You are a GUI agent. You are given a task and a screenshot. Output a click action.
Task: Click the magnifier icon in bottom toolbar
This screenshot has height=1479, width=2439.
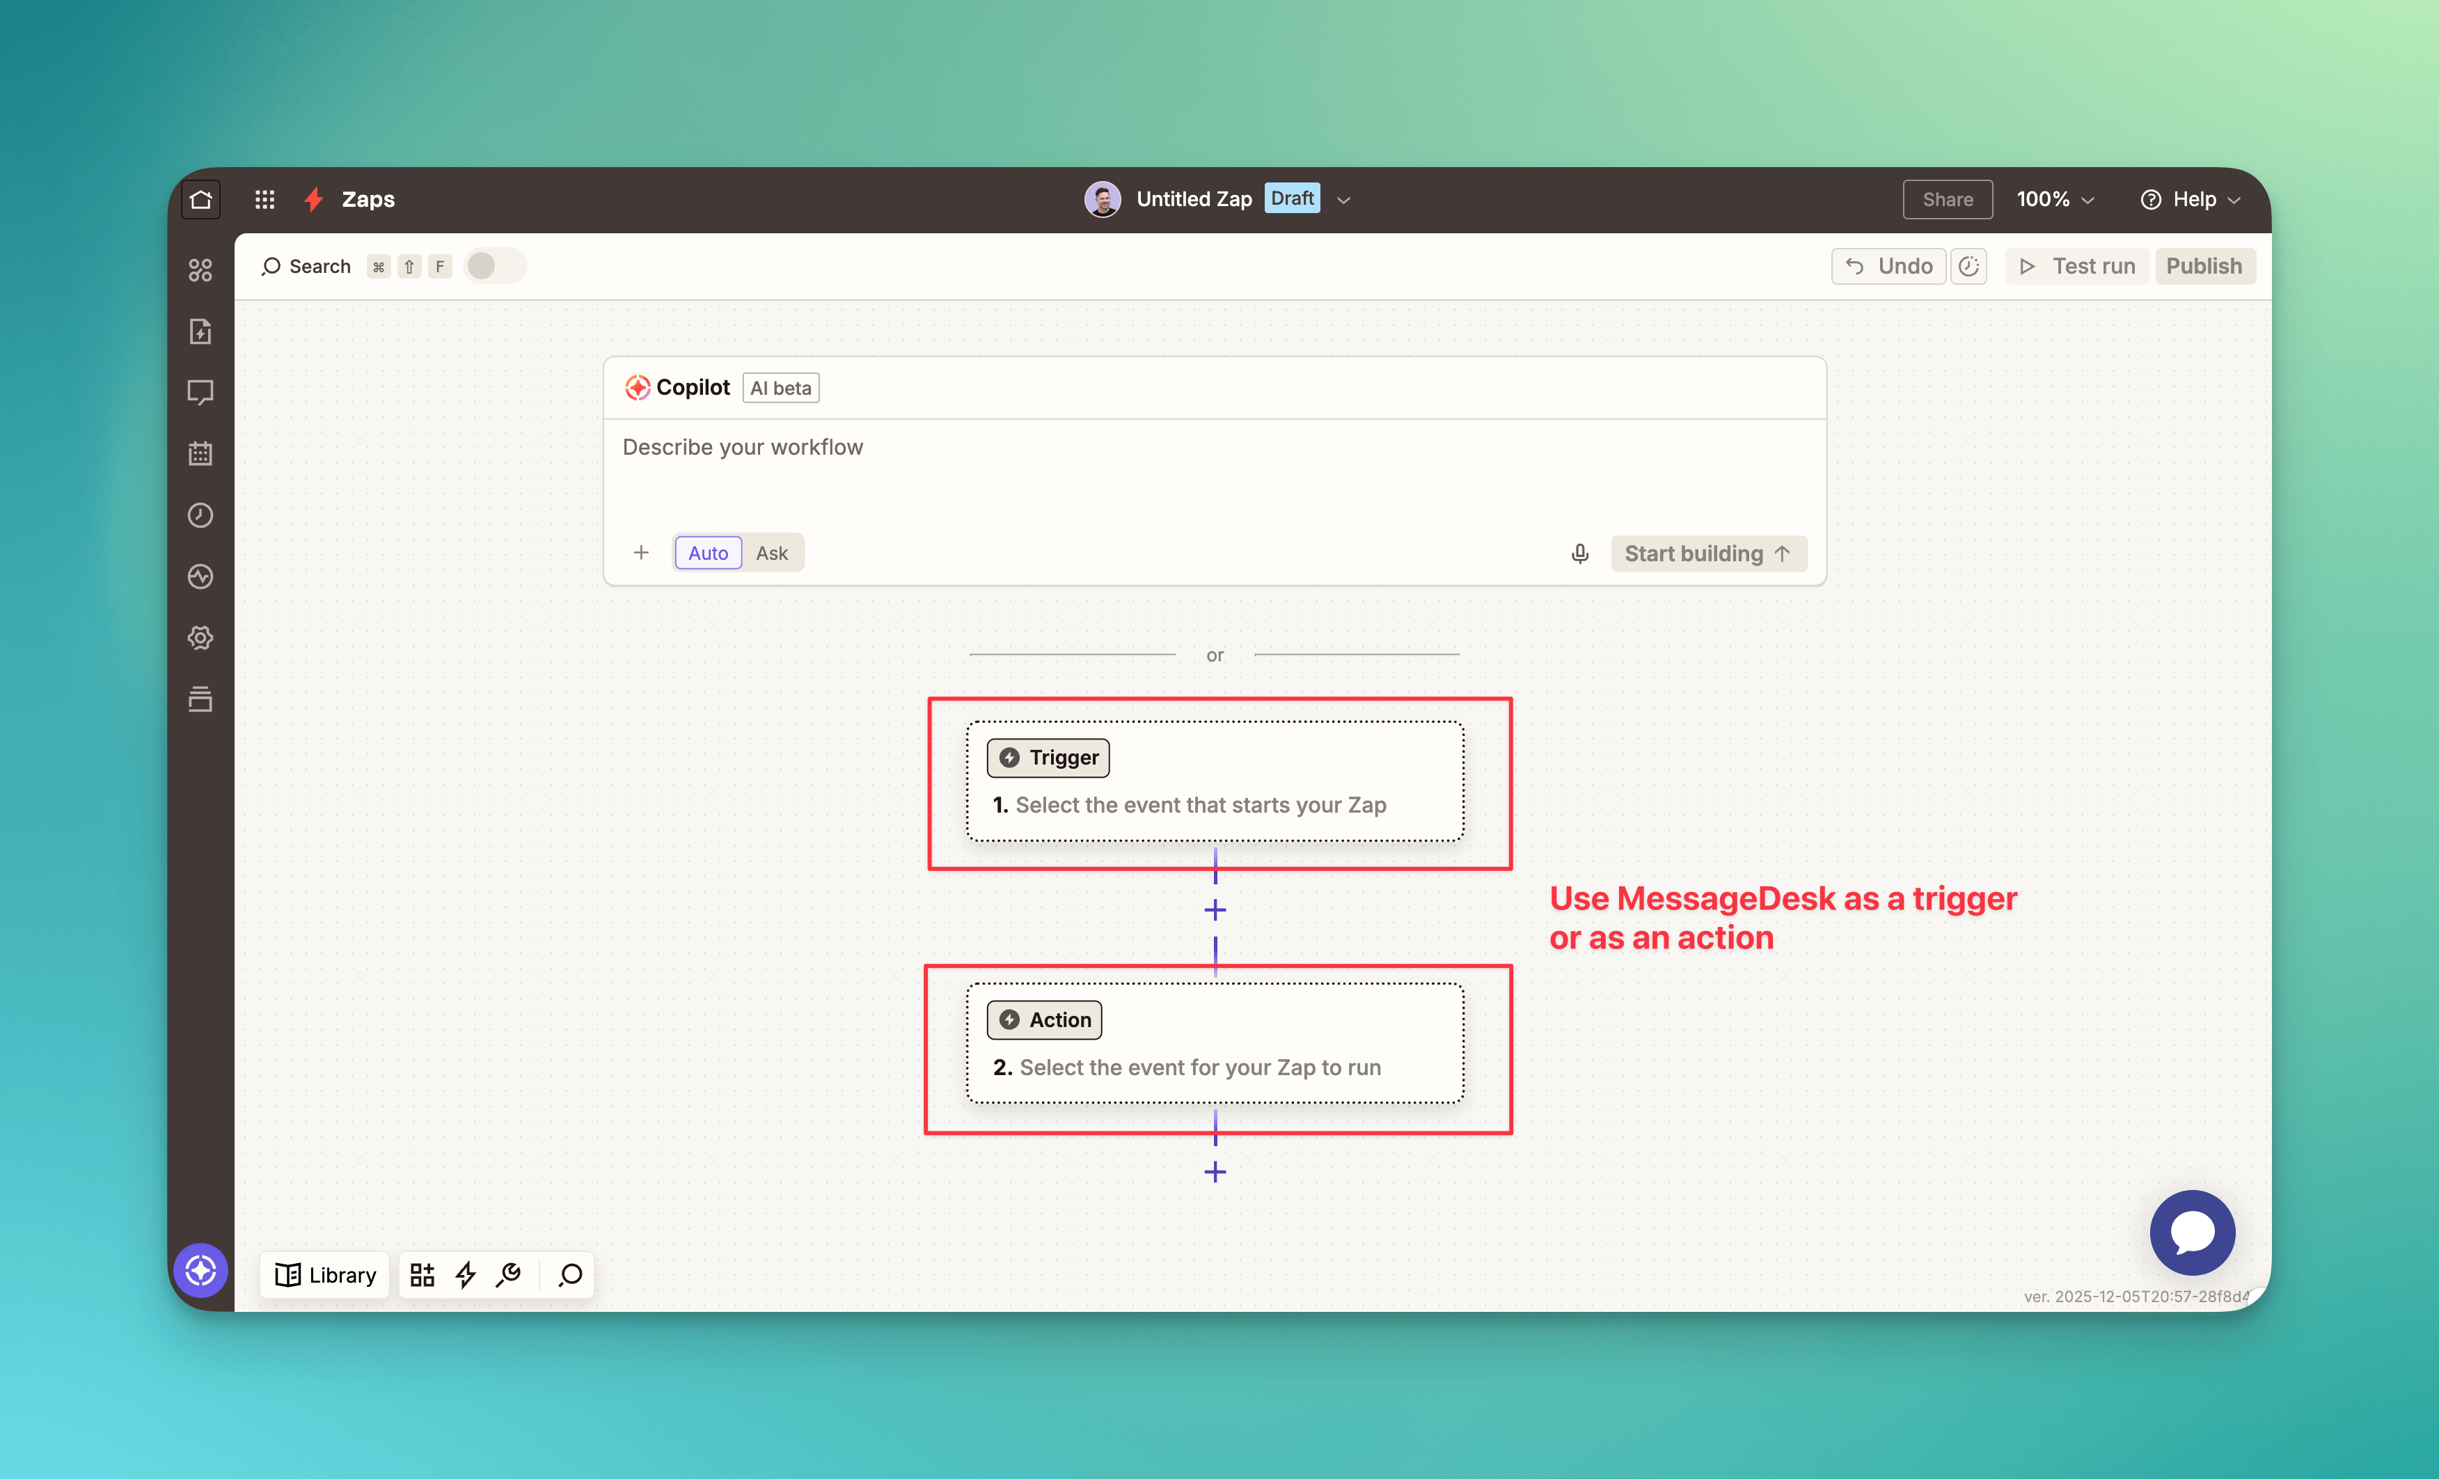[570, 1274]
